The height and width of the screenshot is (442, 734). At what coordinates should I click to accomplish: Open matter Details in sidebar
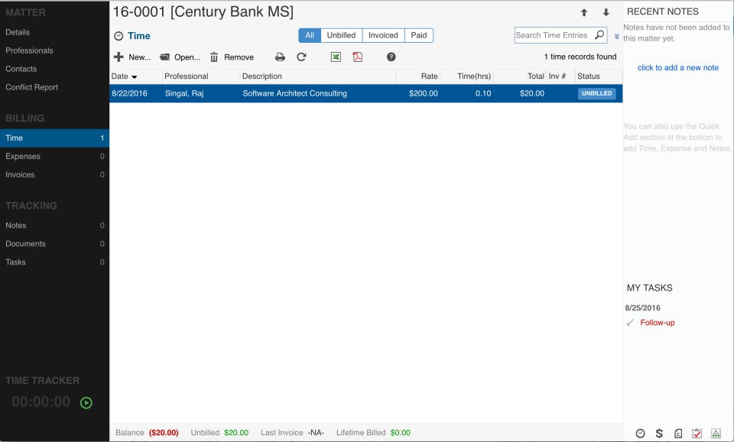54,32
